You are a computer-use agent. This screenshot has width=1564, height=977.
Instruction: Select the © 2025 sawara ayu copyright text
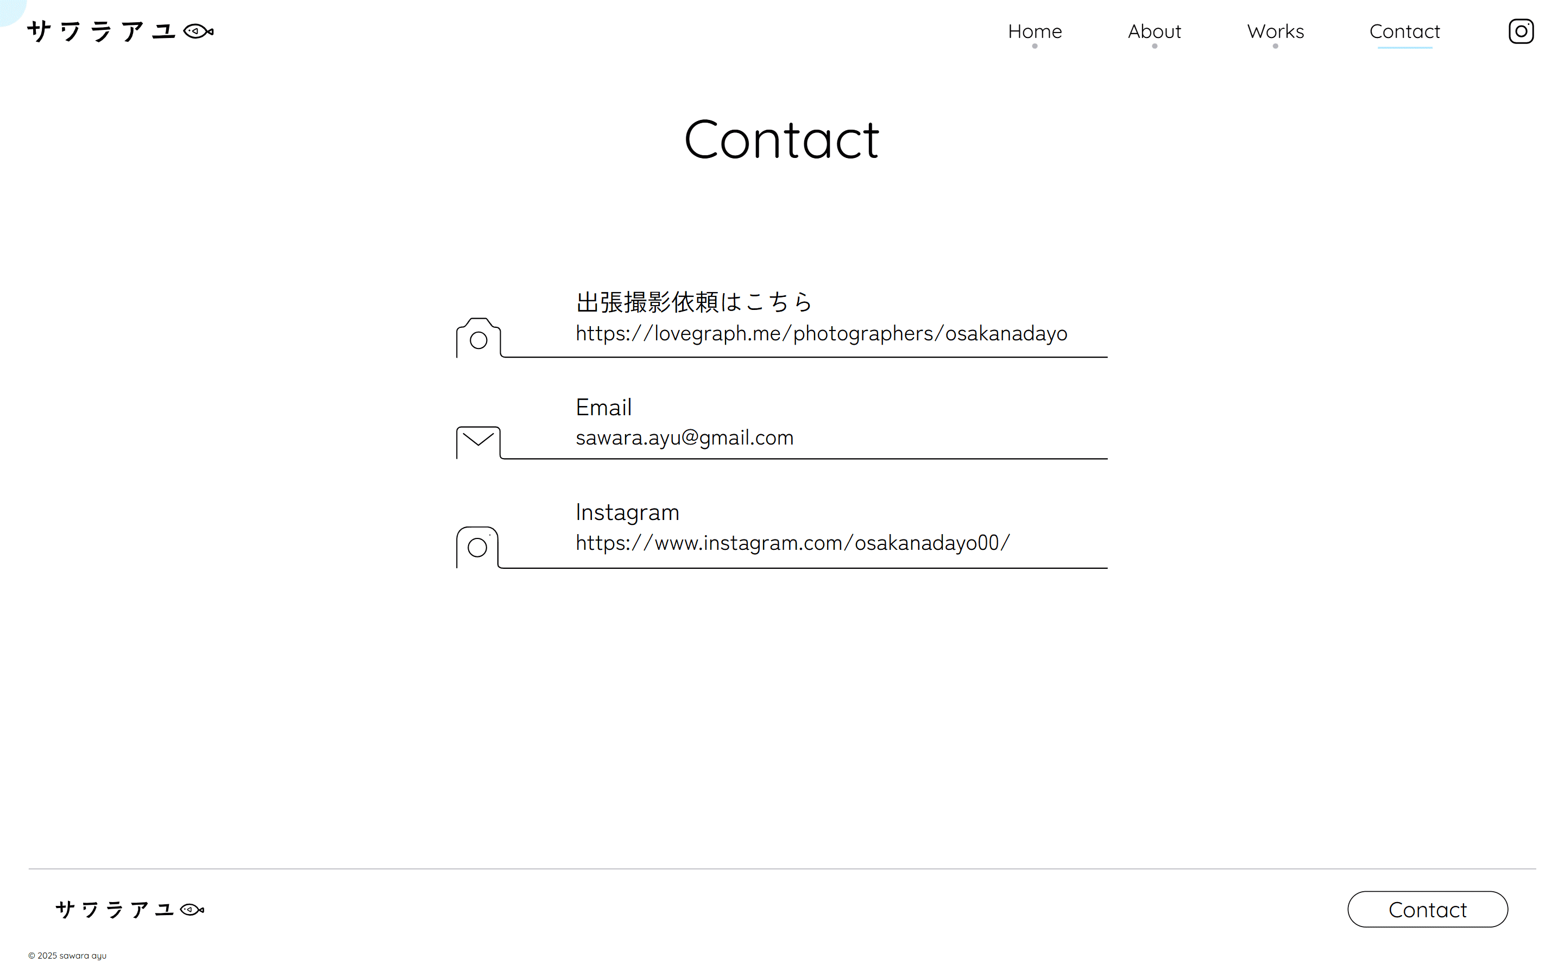tap(68, 955)
